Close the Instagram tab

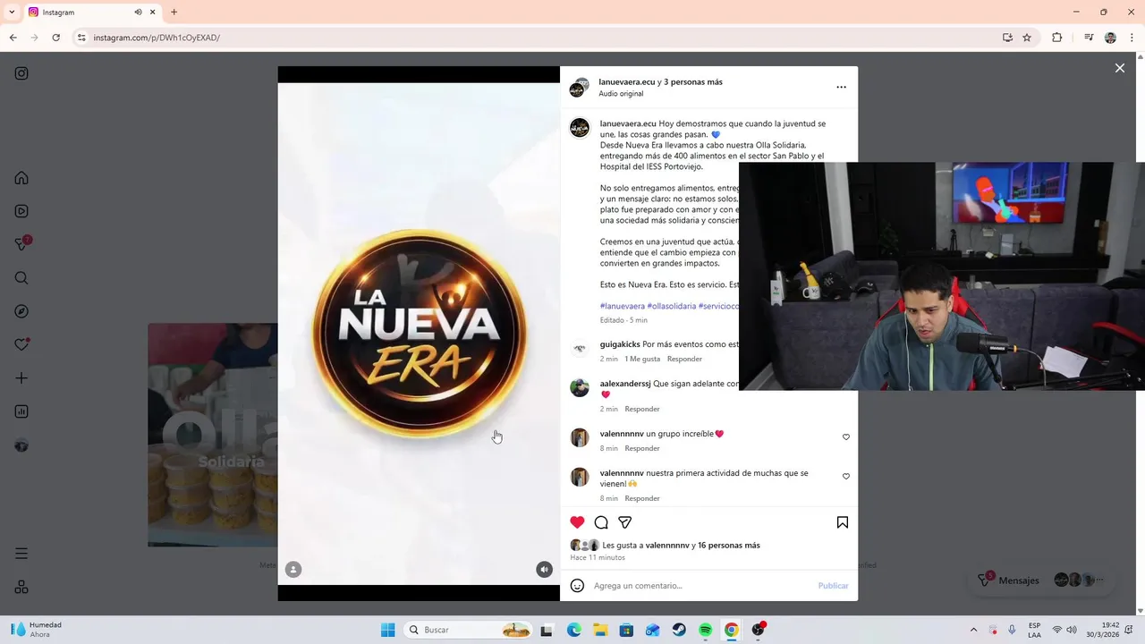pos(153,12)
